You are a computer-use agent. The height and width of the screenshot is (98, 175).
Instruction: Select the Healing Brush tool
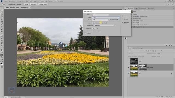coord(2,26)
